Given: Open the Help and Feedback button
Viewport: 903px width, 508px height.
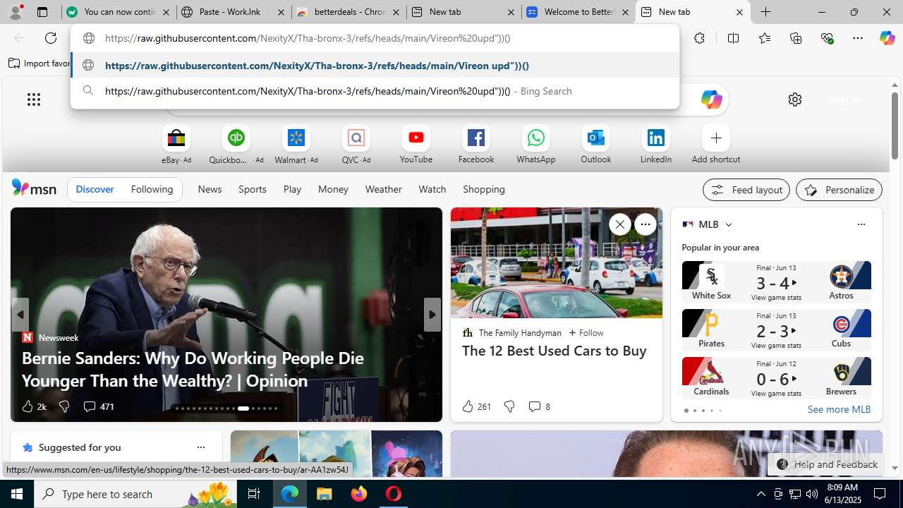Looking at the screenshot, I should click(827, 464).
